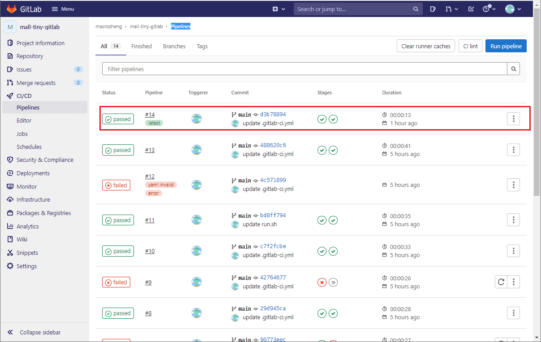The image size is (541, 342).
Task: Click the CI lint button
Action: point(470,46)
